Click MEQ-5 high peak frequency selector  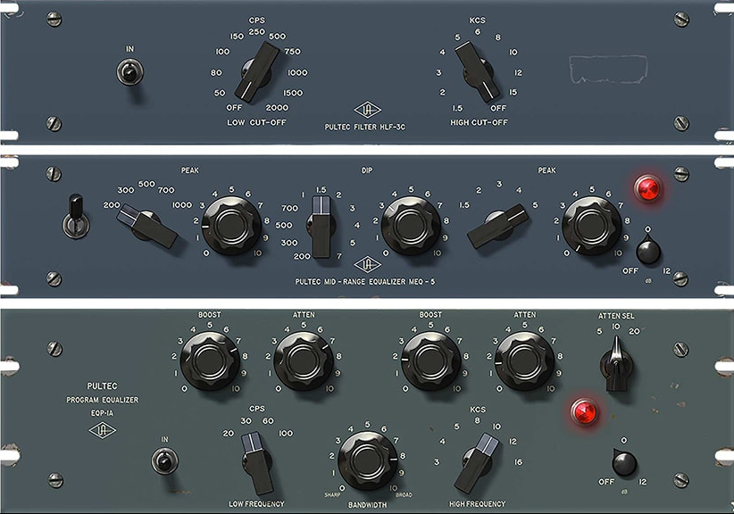click(x=498, y=225)
